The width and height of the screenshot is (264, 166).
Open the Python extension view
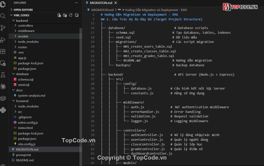[3, 110]
